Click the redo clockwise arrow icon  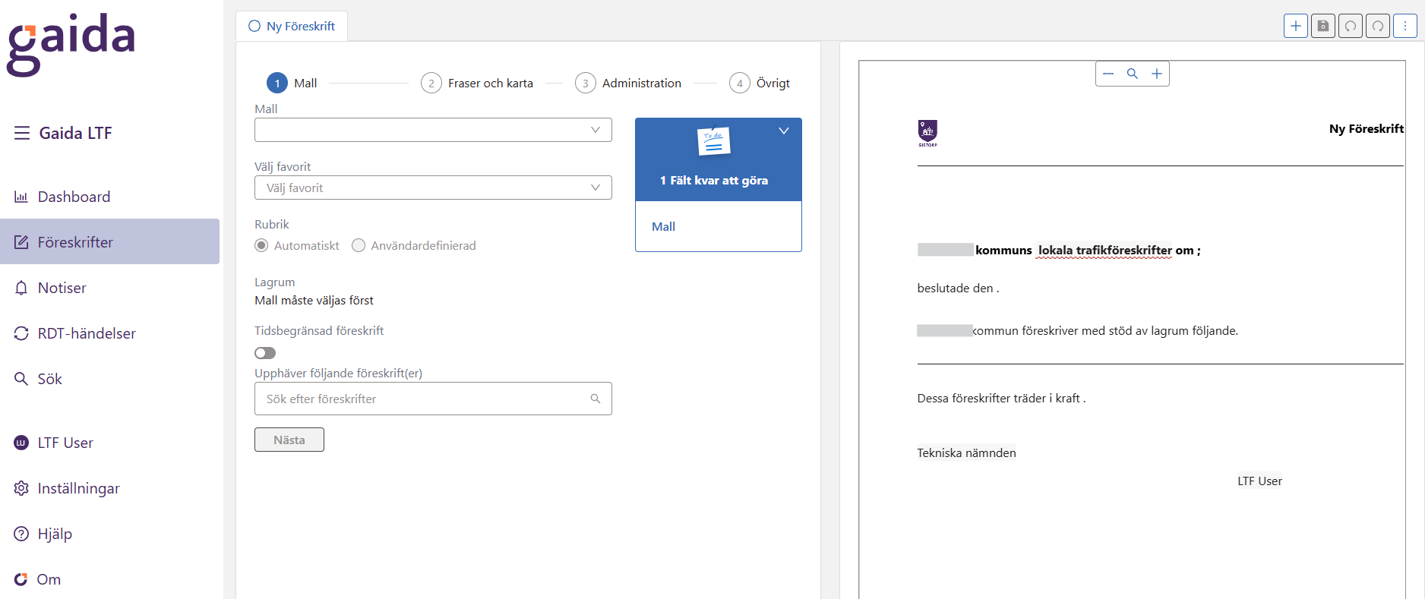pos(1377,26)
